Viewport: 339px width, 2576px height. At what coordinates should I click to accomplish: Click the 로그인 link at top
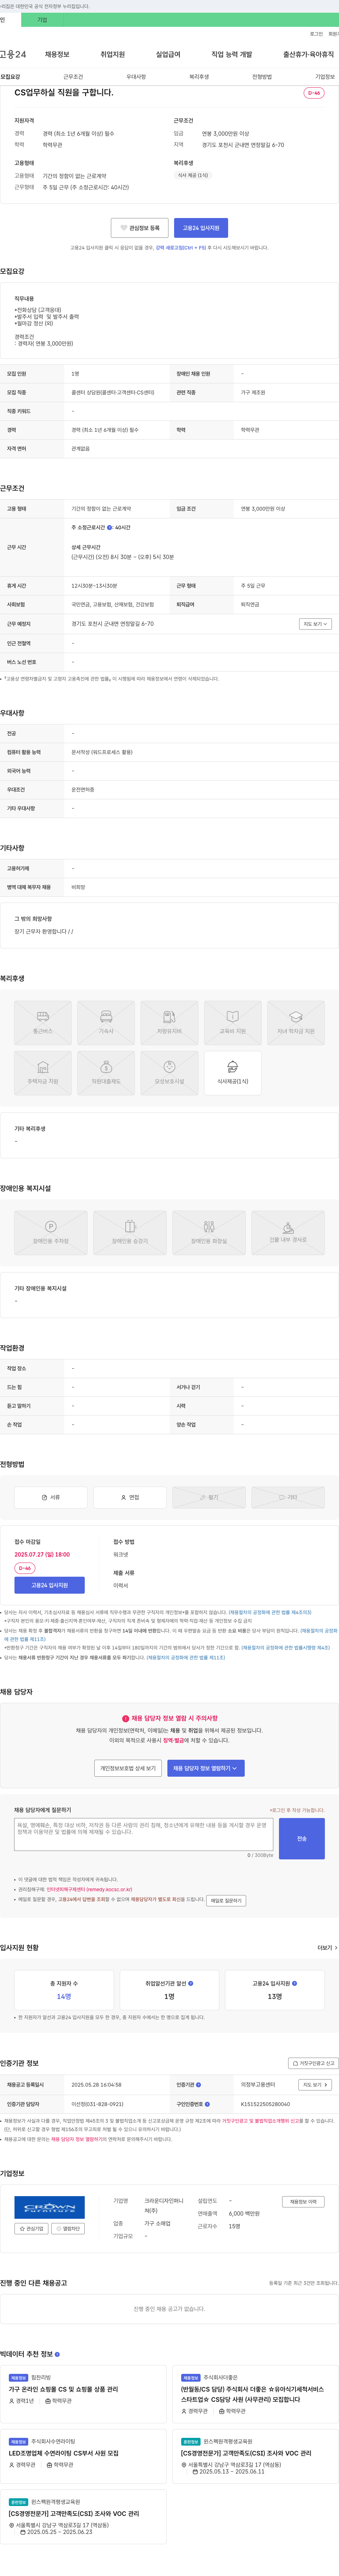[316, 34]
